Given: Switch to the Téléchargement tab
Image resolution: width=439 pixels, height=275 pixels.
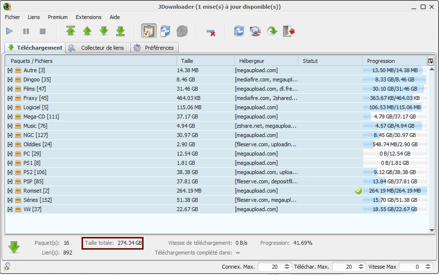Looking at the screenshot, I should (35, 47).
